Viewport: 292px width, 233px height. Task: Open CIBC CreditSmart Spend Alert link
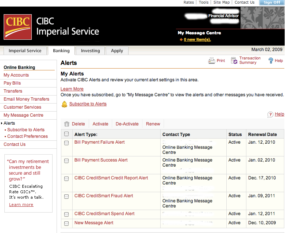(x=104, y=214)
